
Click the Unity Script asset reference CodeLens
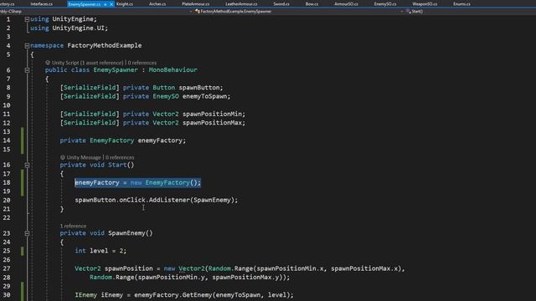87,63
